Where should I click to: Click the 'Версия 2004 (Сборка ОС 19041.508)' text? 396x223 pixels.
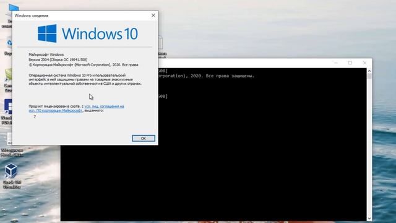(x=58, y=59)
